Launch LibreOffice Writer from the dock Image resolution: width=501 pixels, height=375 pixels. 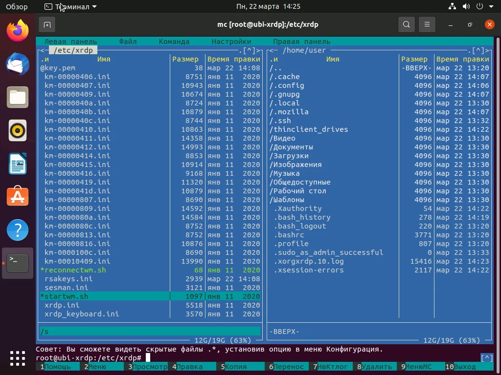(x=18, y=164)
